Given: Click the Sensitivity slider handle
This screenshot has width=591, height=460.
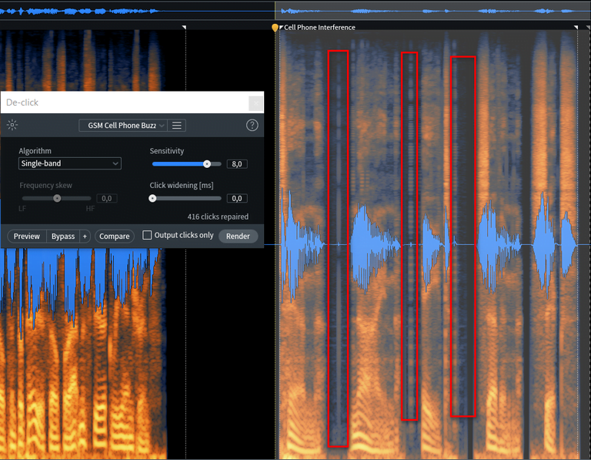Looking at the screenshot, I should (x=207, y=163).
